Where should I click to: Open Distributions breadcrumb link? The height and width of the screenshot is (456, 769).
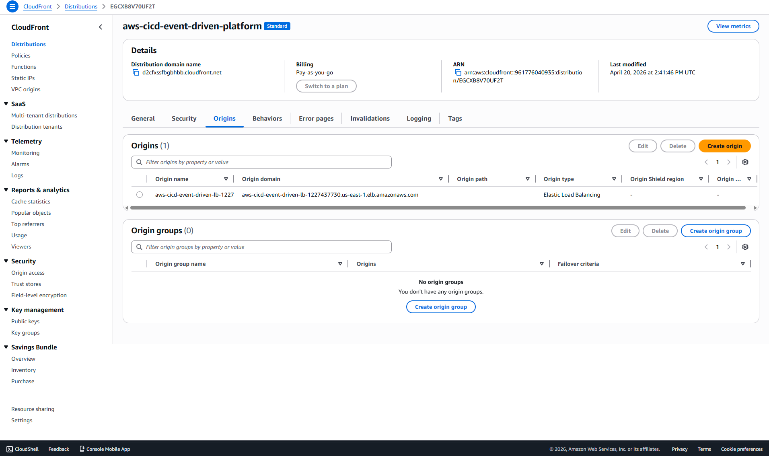click(81, 6)
